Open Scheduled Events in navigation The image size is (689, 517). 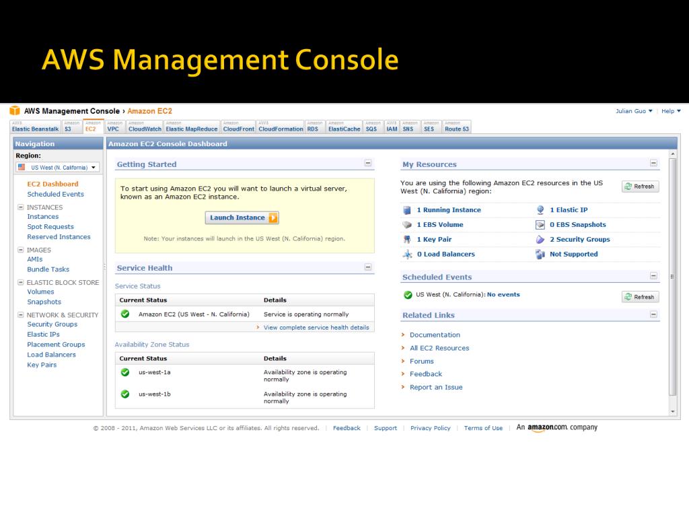click(55, 195)
